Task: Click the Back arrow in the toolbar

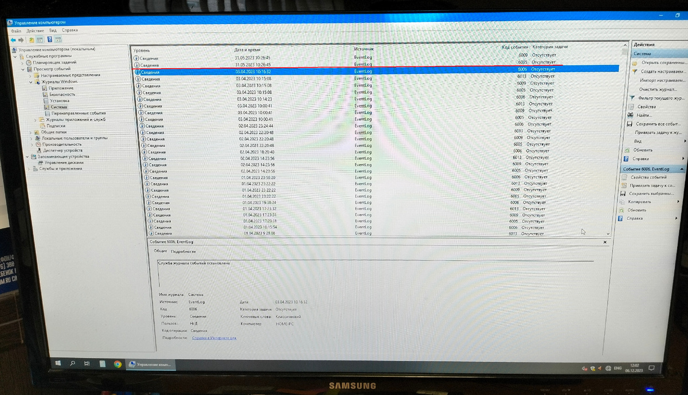Action: click(13, 39)
